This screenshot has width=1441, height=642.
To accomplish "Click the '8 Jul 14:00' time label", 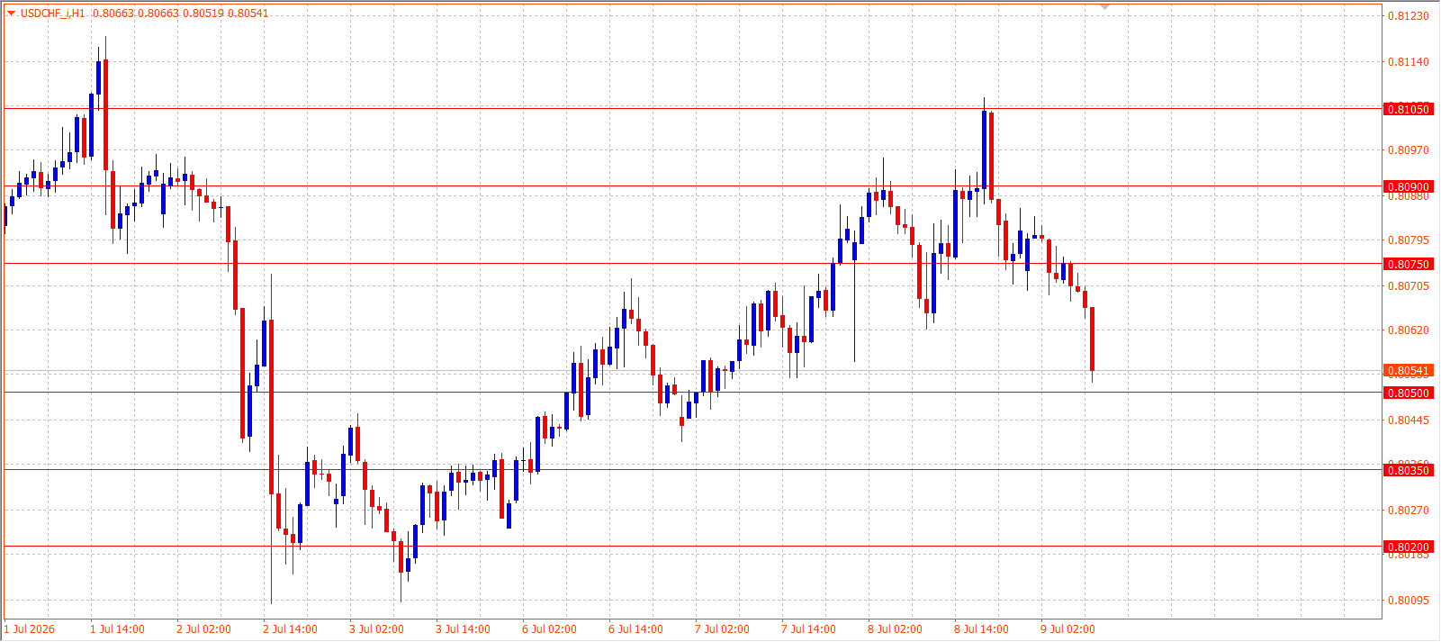I will click(x=981, y=629).
